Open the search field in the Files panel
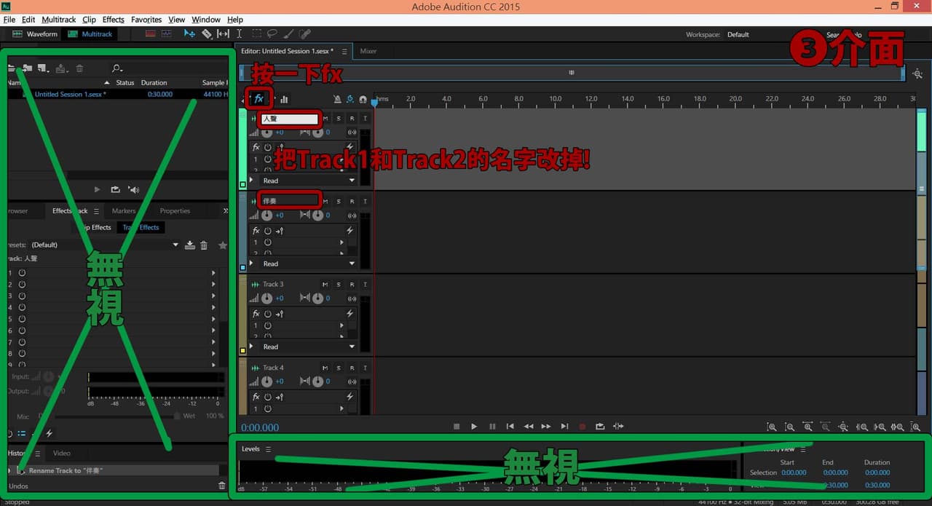Viewport: 932px width, 506px height. (117, 68)
